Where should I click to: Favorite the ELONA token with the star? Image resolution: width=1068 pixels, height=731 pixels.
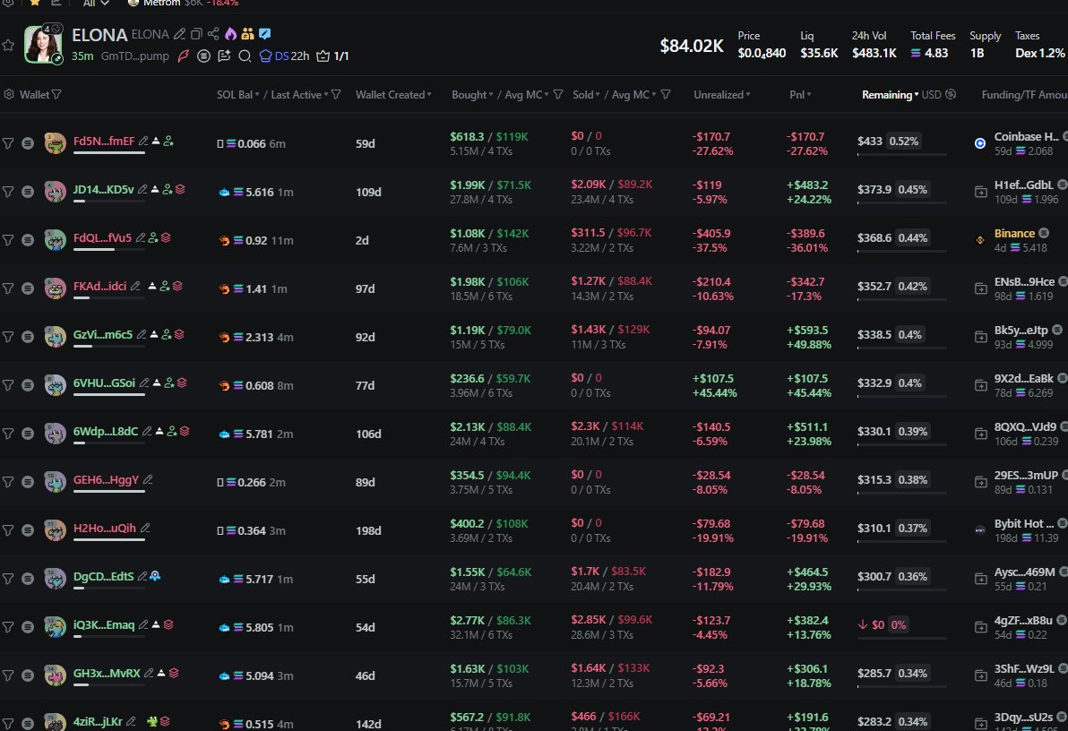pos(8,45)
